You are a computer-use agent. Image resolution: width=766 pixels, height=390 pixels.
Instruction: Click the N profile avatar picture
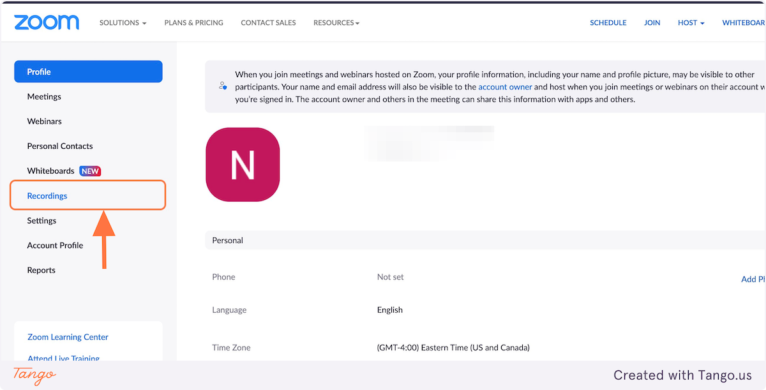click(x=243, y=164)
